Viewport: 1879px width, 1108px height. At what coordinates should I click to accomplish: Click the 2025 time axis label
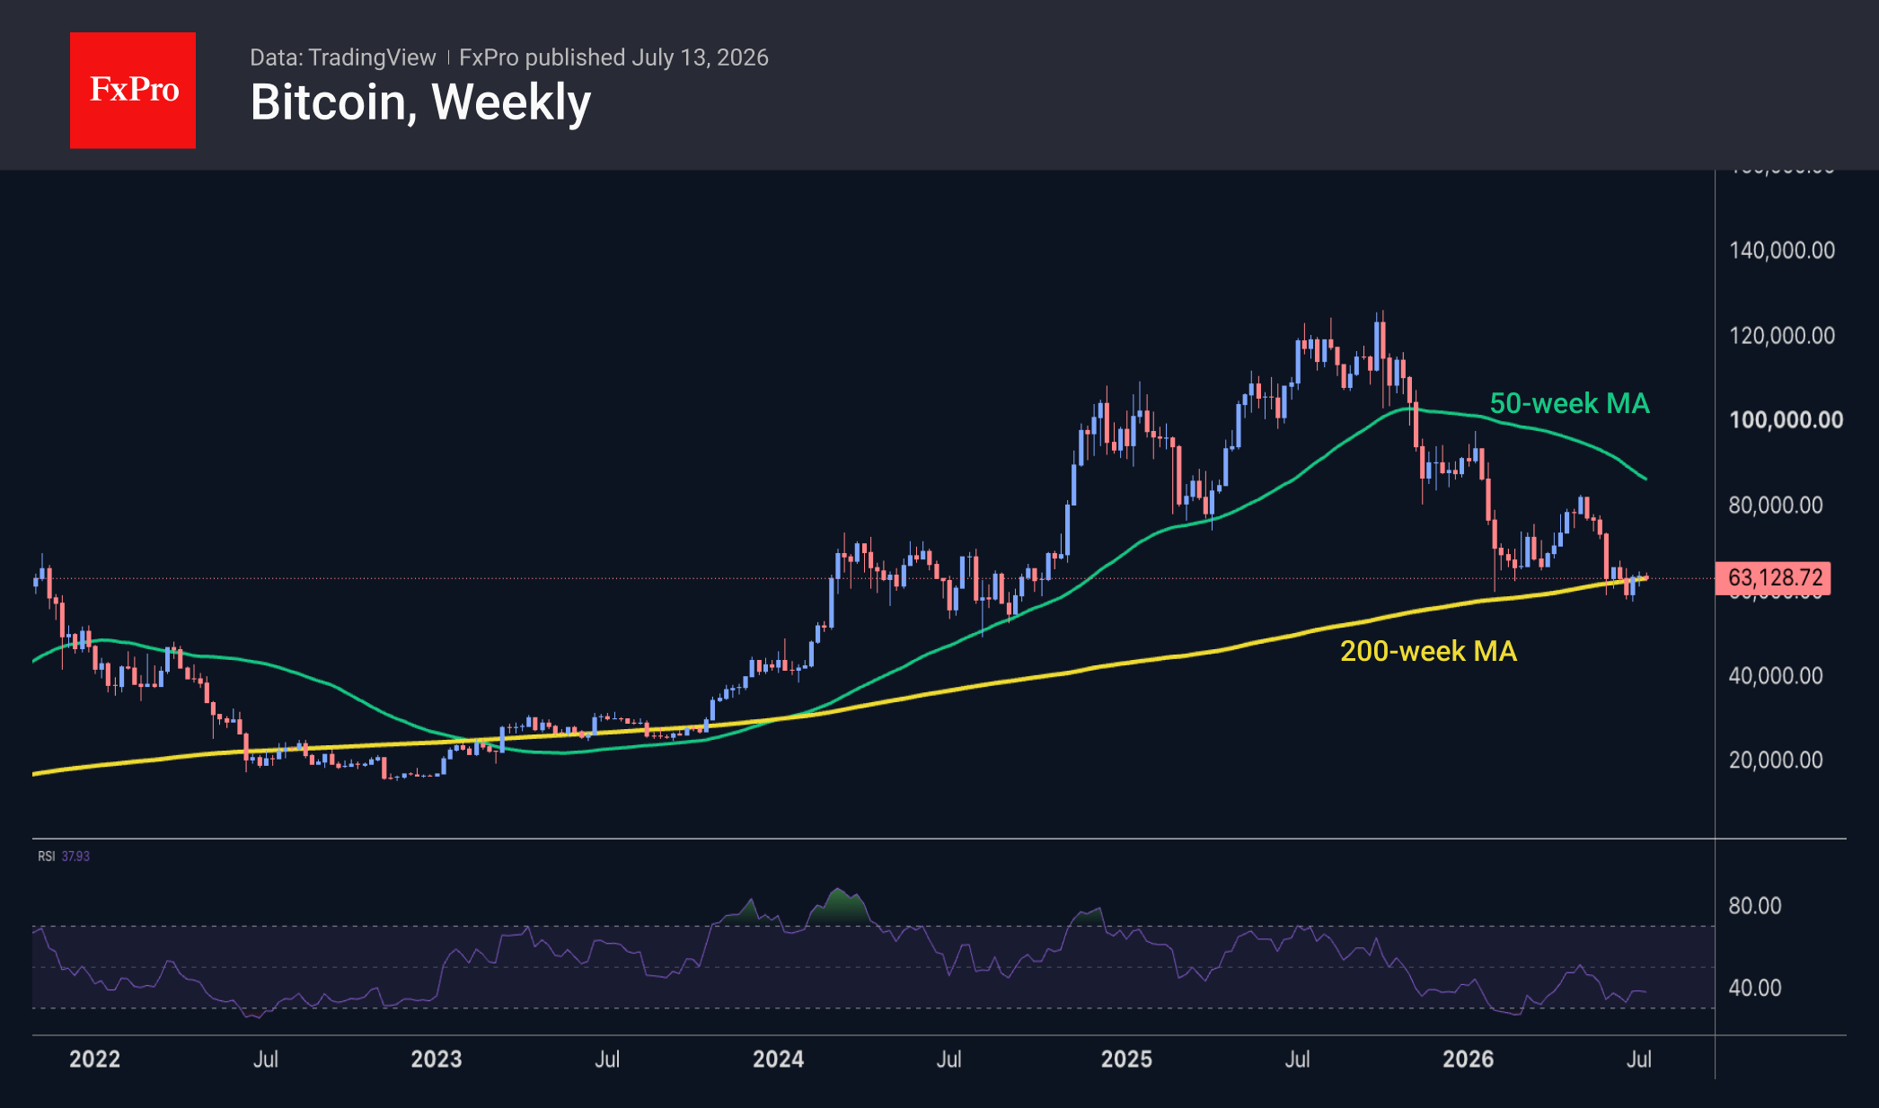pyautogui.click(x=1126, y=1060)
